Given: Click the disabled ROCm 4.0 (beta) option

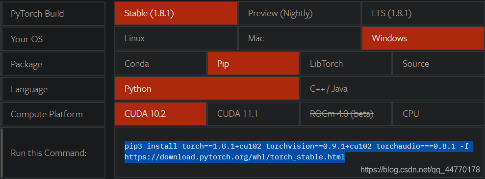Looking at the screenshot, I should tap(346, 114).
